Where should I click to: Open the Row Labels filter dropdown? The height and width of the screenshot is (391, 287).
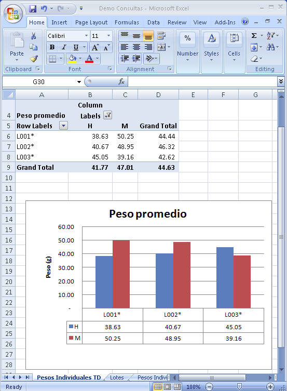[63, 126]
